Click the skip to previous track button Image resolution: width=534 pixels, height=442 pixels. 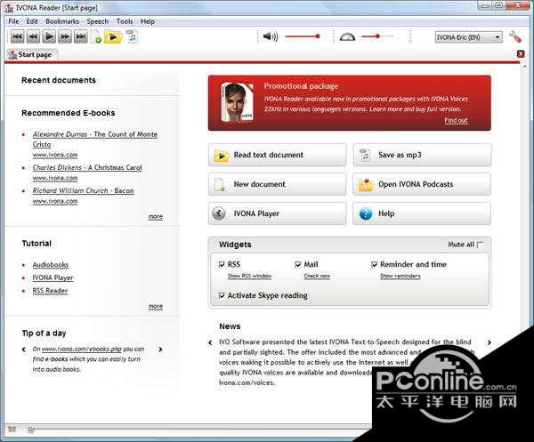18,36
